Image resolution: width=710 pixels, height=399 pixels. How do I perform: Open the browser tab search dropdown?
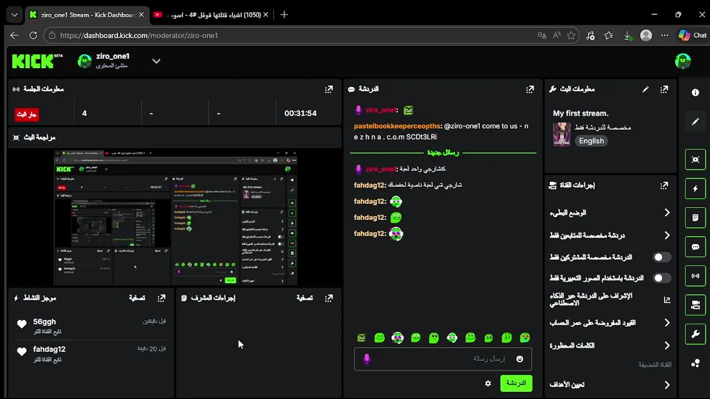[x=14, y=15]
